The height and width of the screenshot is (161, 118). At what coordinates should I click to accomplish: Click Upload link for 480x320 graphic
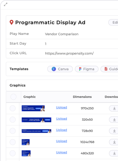[x=61, y=152]
